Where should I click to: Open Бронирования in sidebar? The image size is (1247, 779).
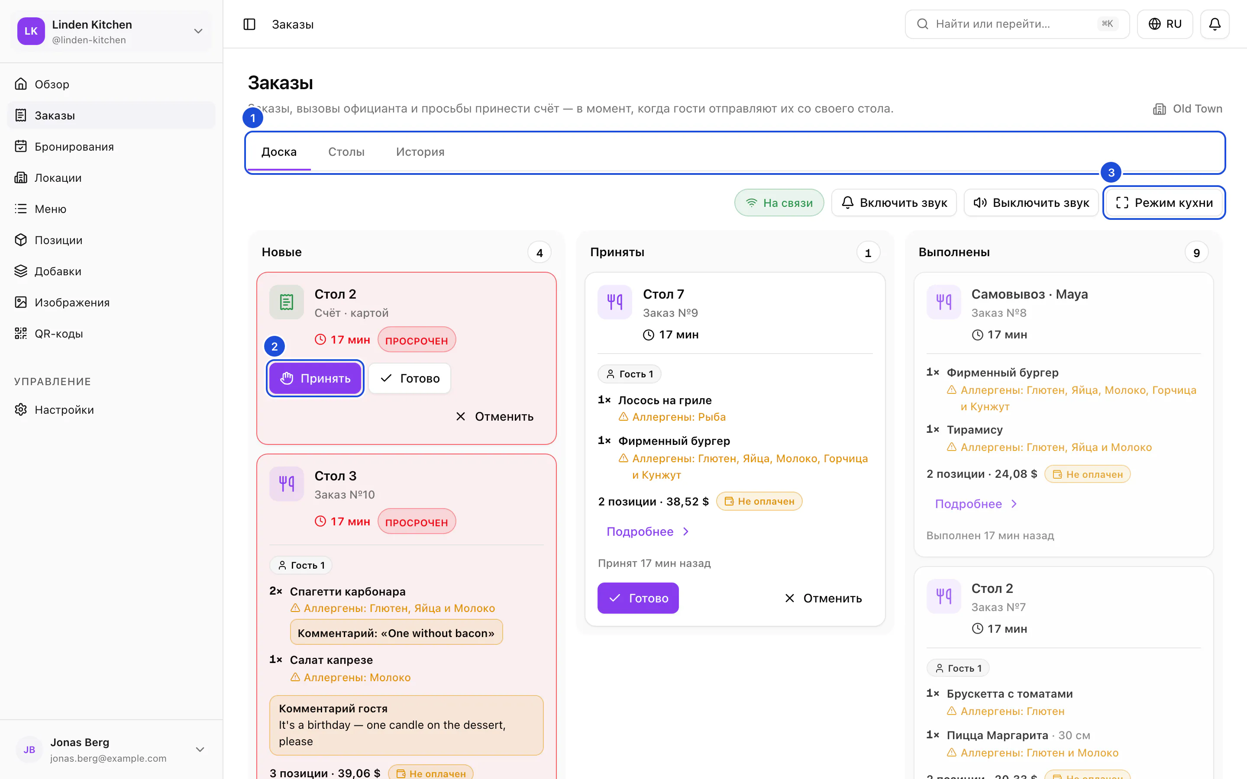pyautogui.click(x=111, y=146)
